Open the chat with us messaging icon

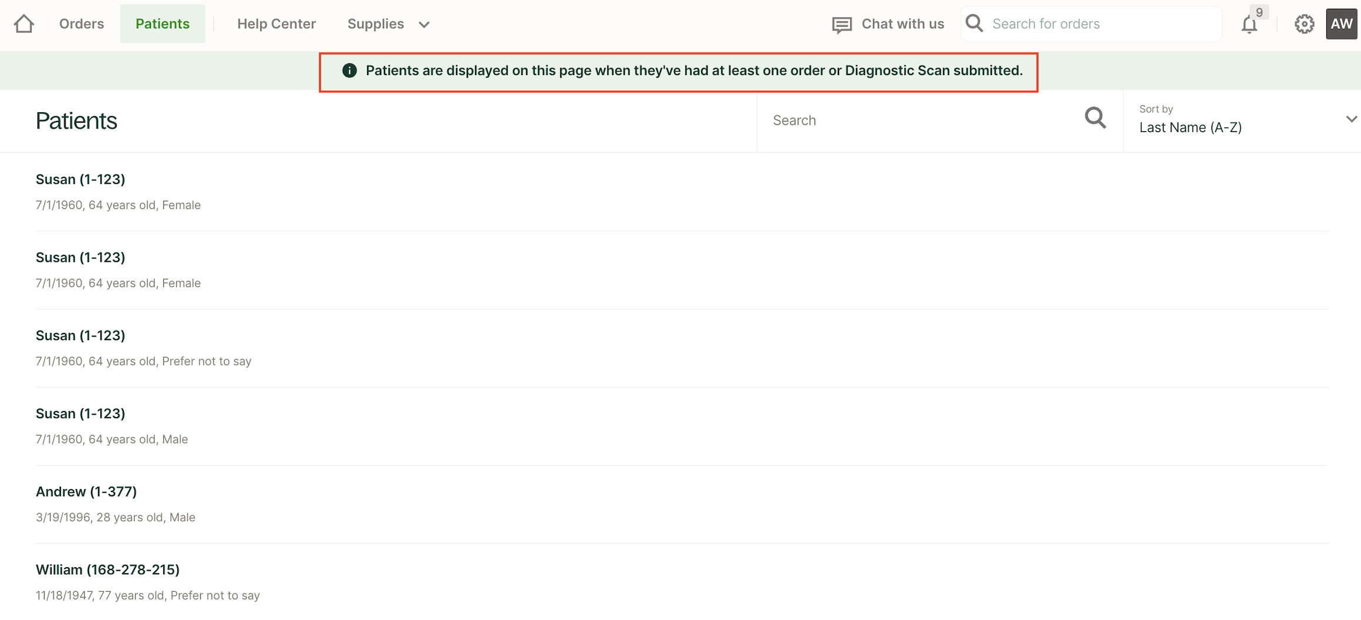(x=841, y=23)
